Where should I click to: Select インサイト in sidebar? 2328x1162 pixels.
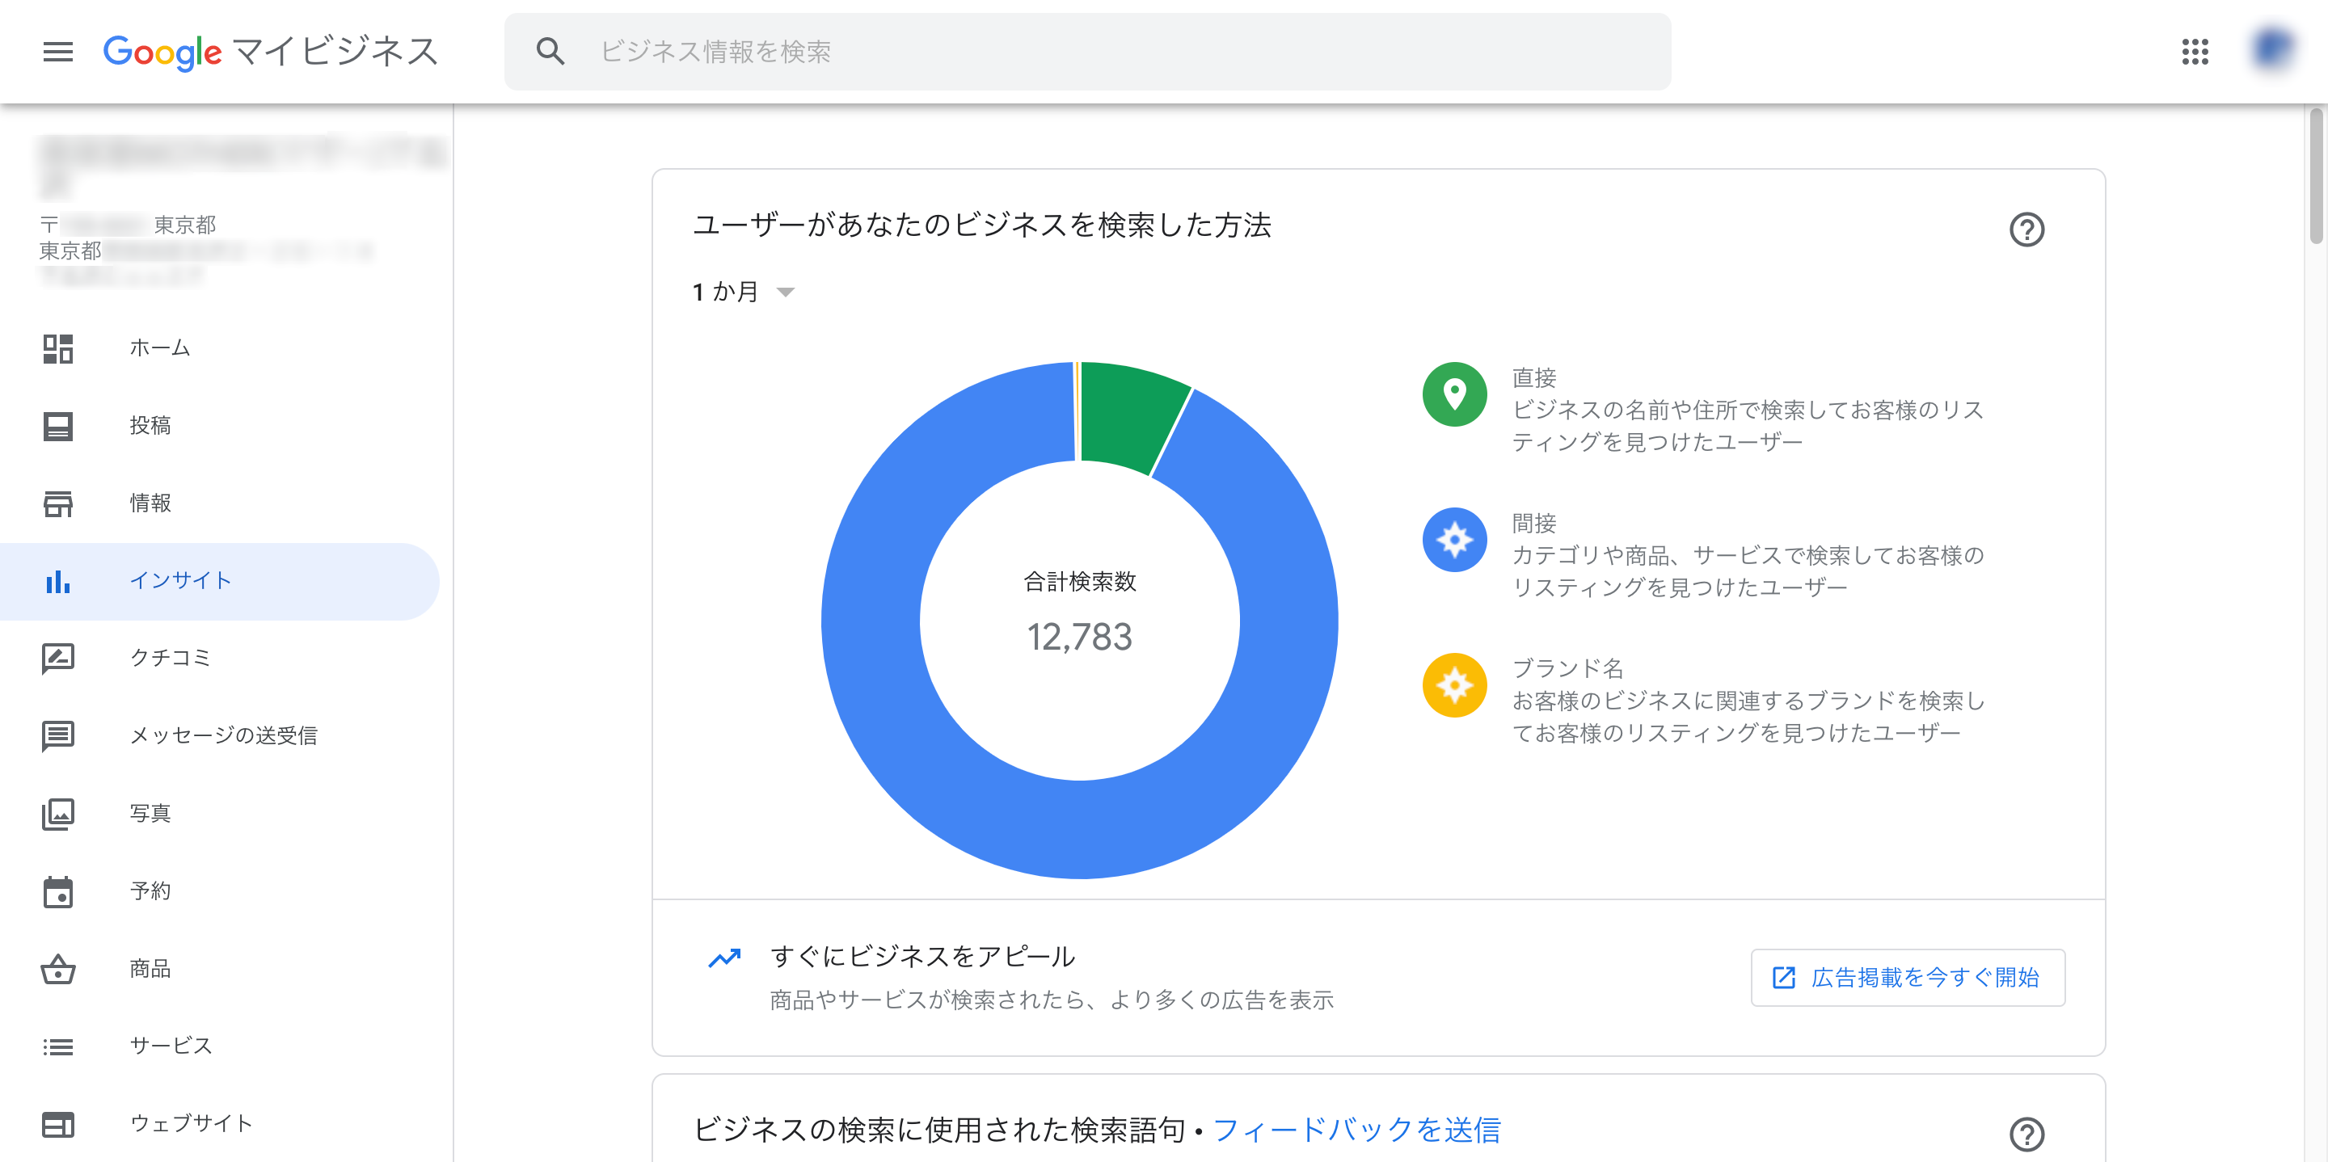coord(219,581)
